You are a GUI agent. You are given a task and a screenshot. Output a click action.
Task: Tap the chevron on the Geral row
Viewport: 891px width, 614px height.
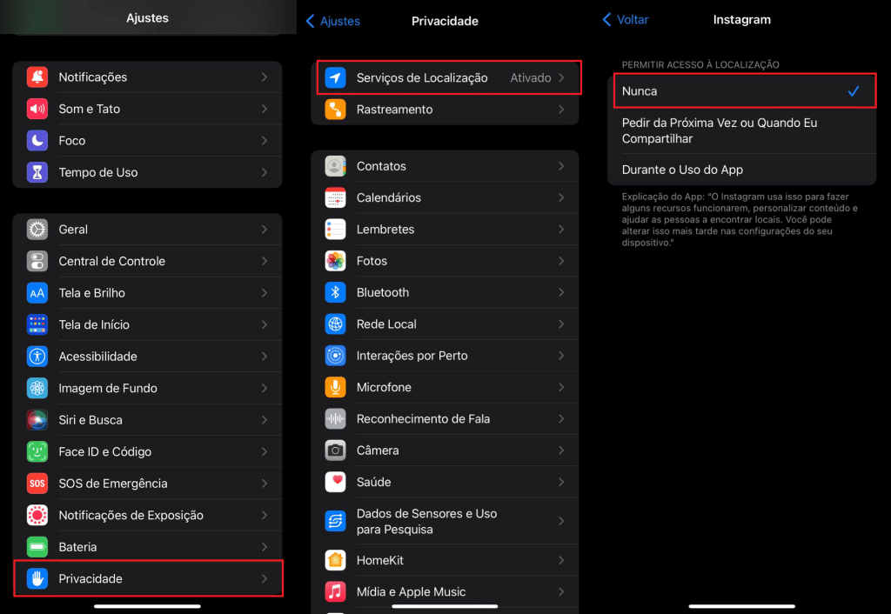(x=265, y=230)
